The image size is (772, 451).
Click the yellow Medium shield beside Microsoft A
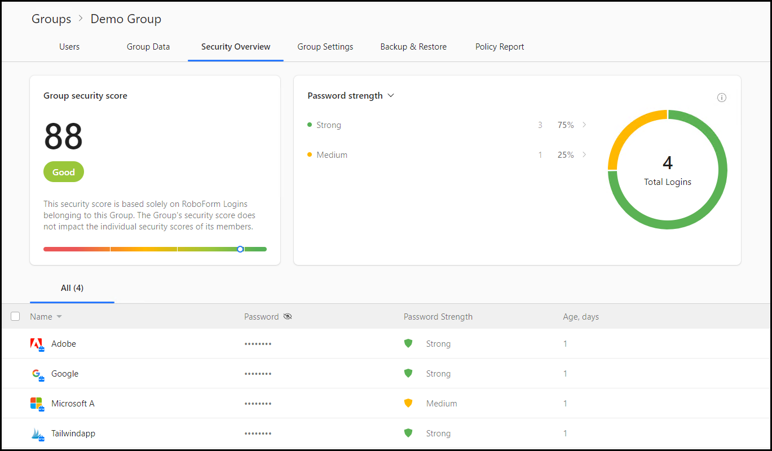pyautogui.click(x=408, y=403)
